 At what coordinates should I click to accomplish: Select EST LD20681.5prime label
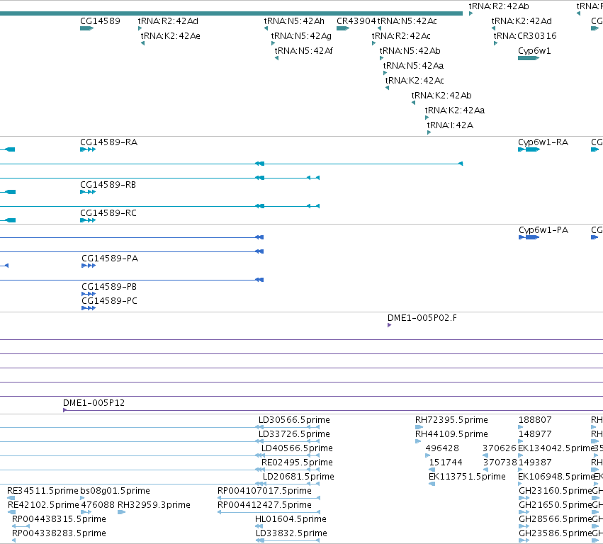(298, 477)
